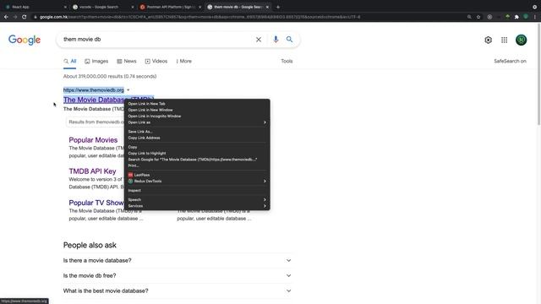Viewport: 541px width, 304px height.
Task: Clear the search box with X
Action: pyautogui.click(x=259, y=40)
